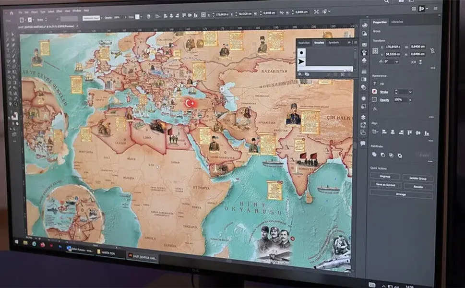Screen dimensions: 465x288
Task: Align top edges in Properties Align section
Action: (410, 132)
